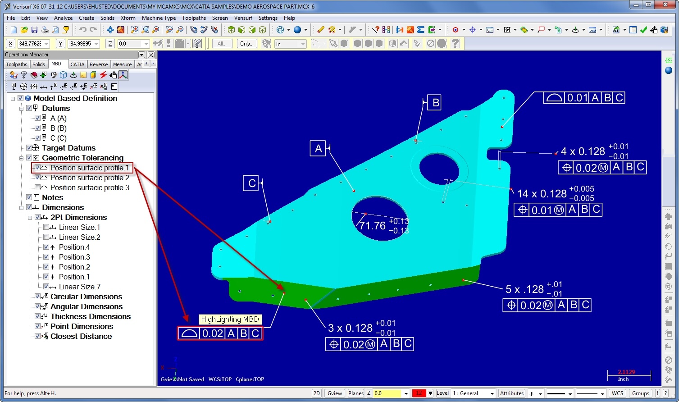Click the question mark help icon in coordinate bar
Screen dimensions: 679x402
[x=197, y=44]
